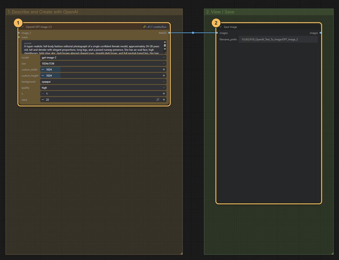The width and height of the screenshot is (339, 260).
Task: Click the prompt scrollbar down arrow
Action: [x=165, y=49]
